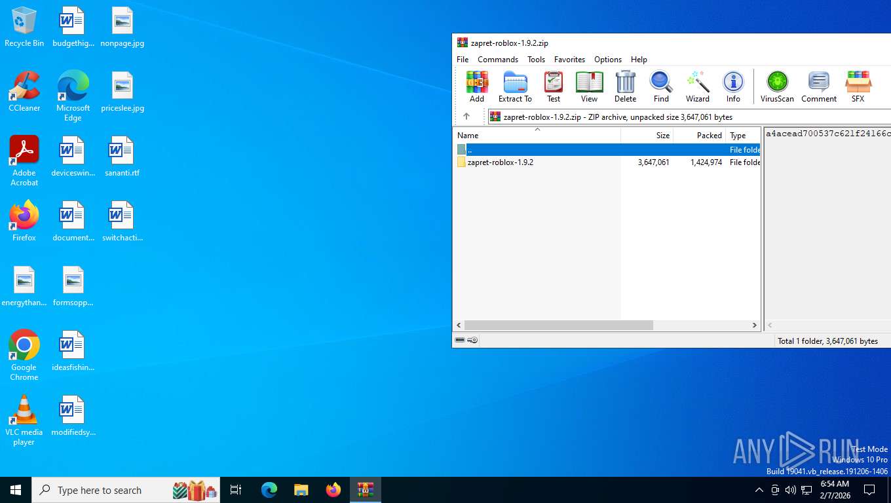Show hidden system tray icons
The height and width of the screenshot is (503, 891).
point(759,490)
